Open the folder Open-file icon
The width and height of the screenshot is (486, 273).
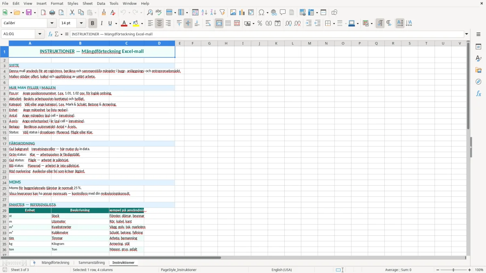point(16,13)
